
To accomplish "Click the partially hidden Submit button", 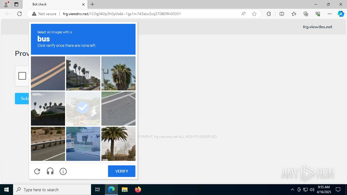I will (22, 99).
